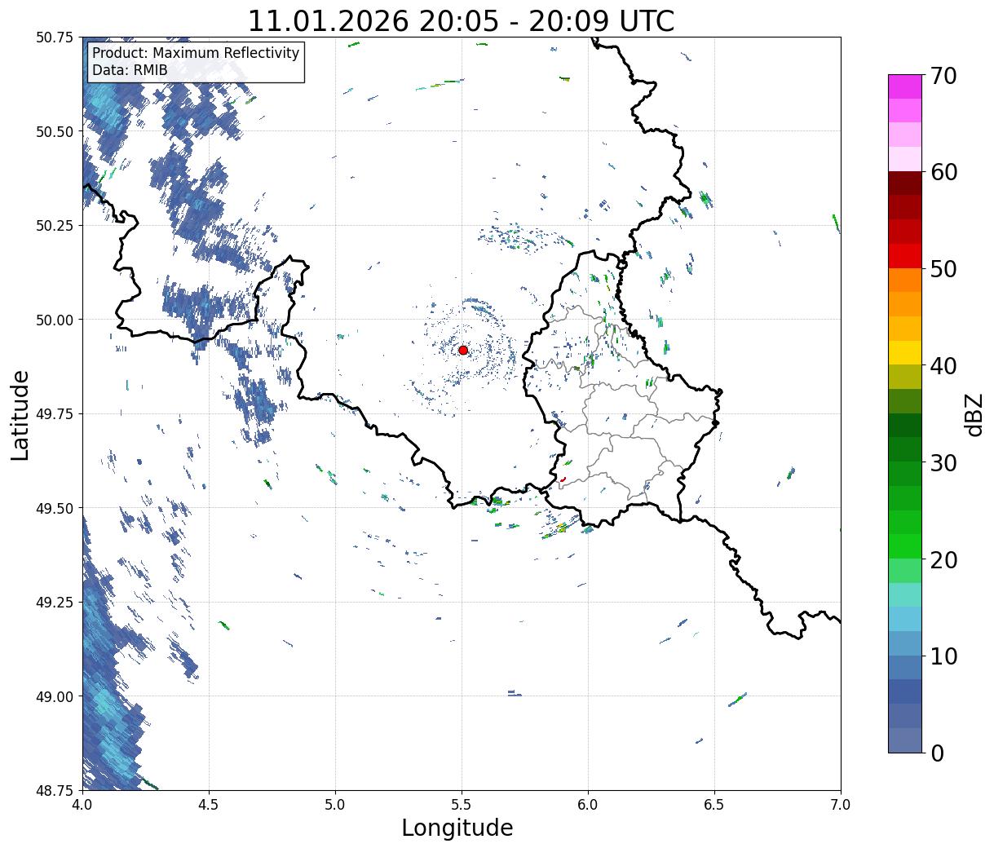
Task: Click the 50.00 latitude tick label
Action: point(55,320)
